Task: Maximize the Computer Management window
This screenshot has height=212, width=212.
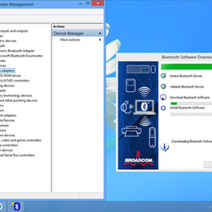Action: click(88, 3)
